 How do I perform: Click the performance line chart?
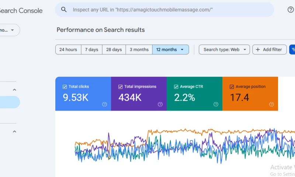click(185, 145)
